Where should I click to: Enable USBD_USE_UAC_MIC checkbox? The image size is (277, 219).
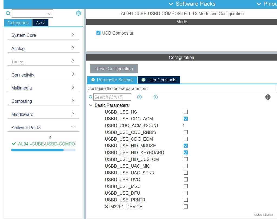[x=186, y=166]
